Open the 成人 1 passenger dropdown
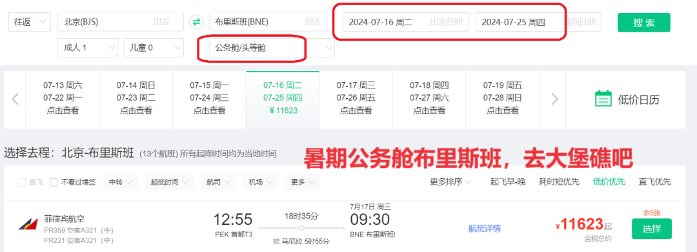The height and width of the screenshot is (252, 697). coord(88,48)
